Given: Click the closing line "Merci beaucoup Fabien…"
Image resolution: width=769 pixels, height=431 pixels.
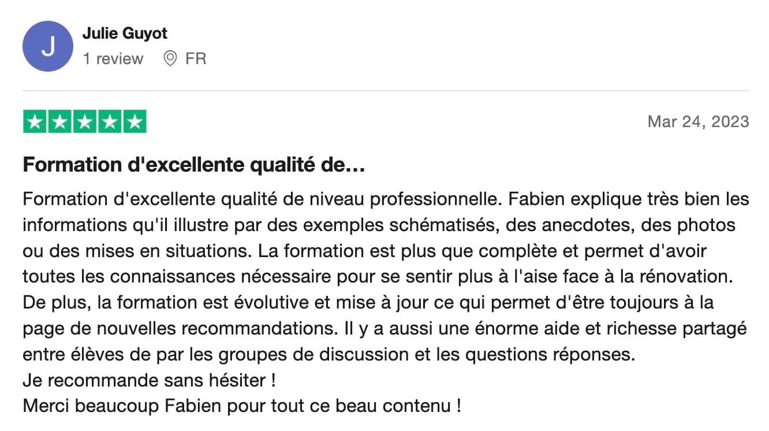Looking at the screenshot, I should 241,406.
